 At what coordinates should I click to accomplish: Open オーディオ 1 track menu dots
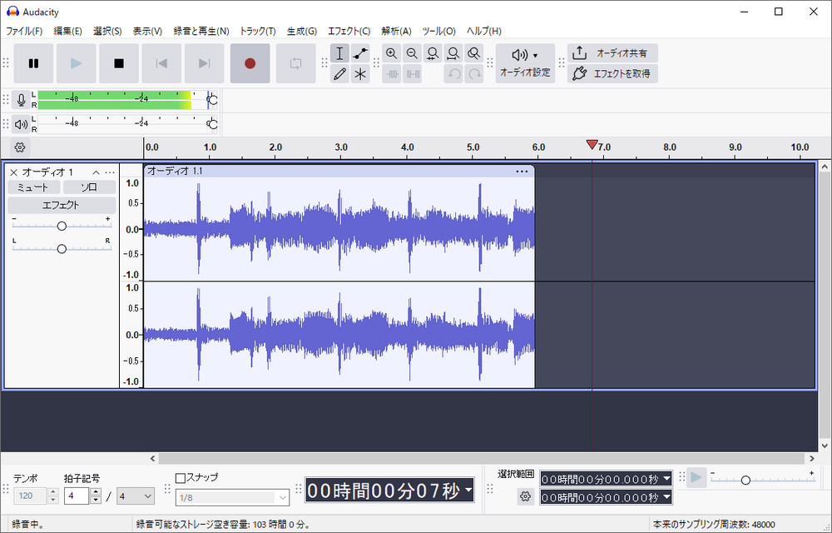pos(109,172)
